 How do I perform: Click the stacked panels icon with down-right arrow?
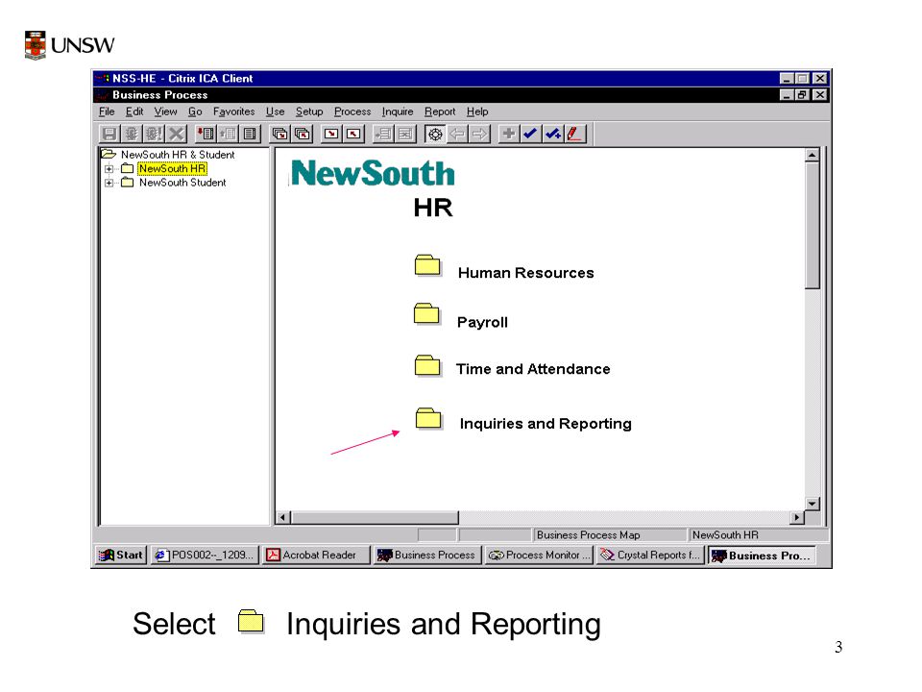(x=280, y=134)
